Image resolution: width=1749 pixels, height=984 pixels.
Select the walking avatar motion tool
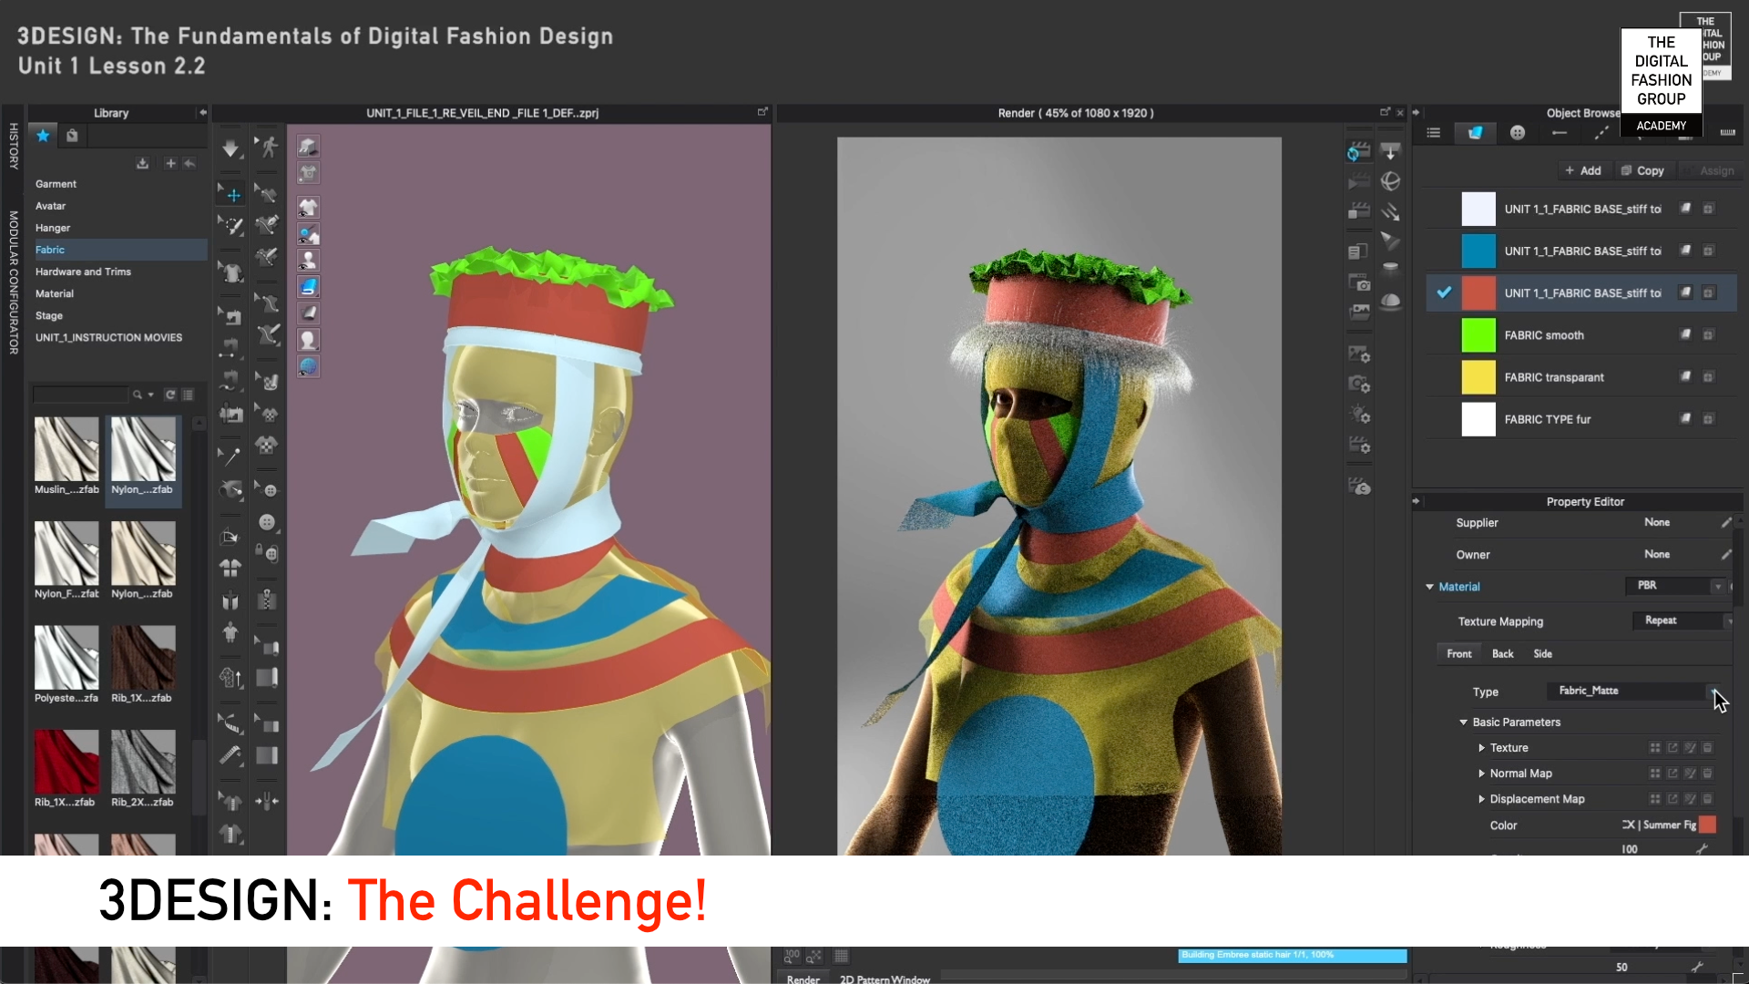pyautogui.click(x=267, y=147)
